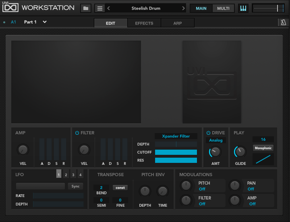This screenshot has width=290, height=222.
Task: Select LFO 4 tab
Action: (80, 174)
